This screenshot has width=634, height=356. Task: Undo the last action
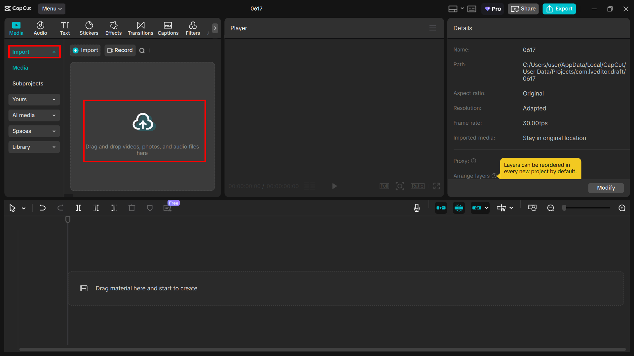click(43, 208)
